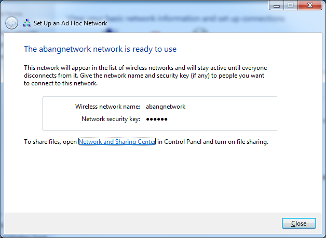
Task: Click the empty area right of abangnetwork value
Action: click(x=231, y=107)
